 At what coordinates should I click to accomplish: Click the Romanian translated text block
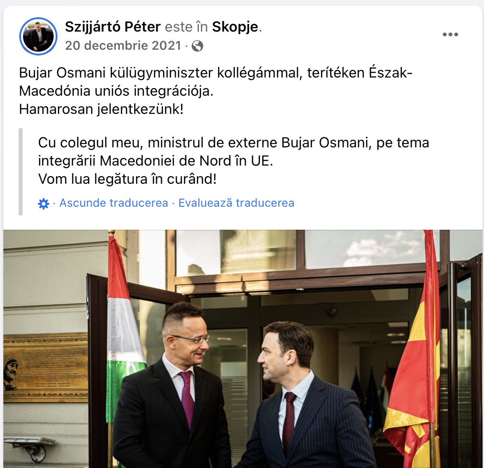233,161
